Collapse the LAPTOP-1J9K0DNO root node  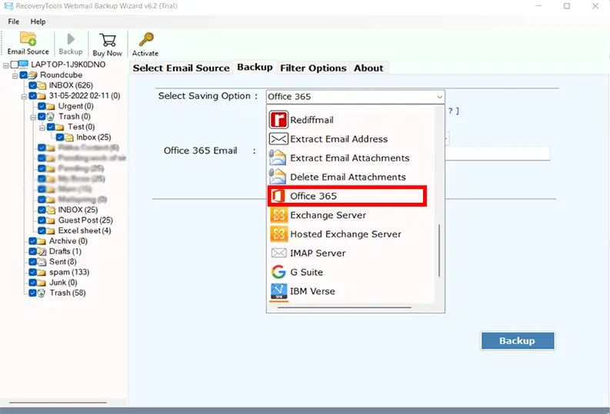point(5,65)
